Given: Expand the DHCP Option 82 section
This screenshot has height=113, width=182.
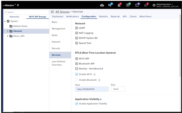Looking at the screenshot, I should 77,38.
